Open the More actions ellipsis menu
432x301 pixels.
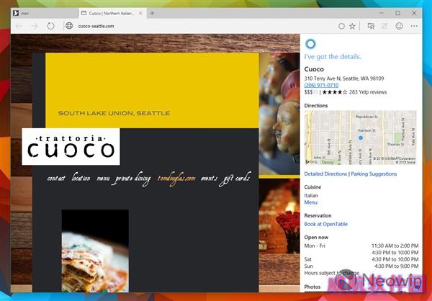point(414,26)
